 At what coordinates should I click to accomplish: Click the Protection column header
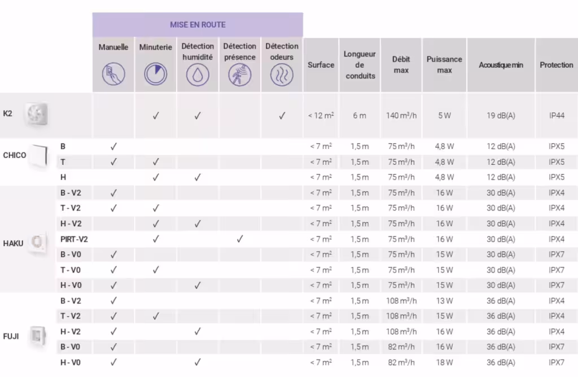click(x=556, y=65)
